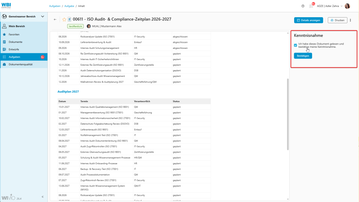Click the document type icon beside the title
This screenshot has width=359, height=202.
(69, 20)
